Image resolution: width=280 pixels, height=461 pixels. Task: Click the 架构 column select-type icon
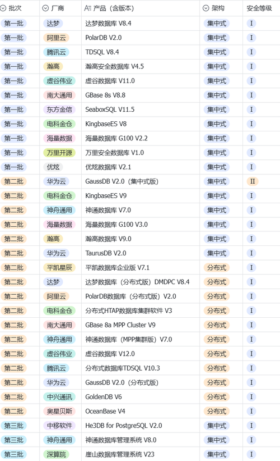tap(206, 8)
